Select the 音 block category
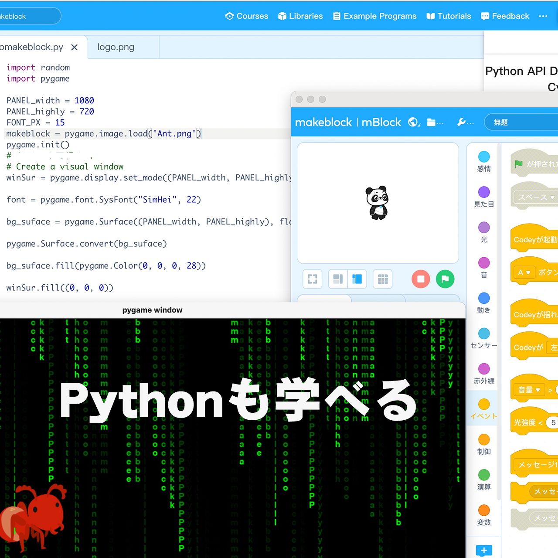558x558 pixels. [x=484, y=268]
